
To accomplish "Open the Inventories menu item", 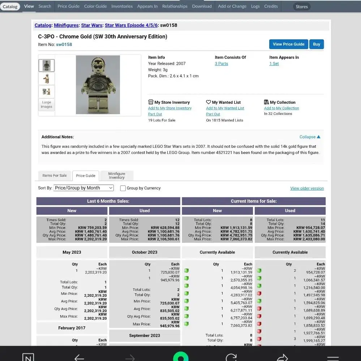I will pyautogui.click(x=122, y=6).
